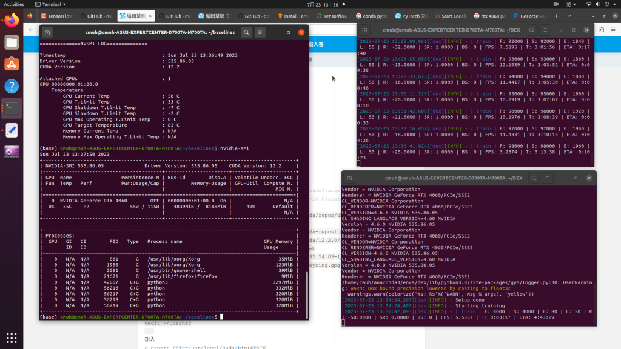Search in the upper DEX terminal
Viewport: 621px width, 349px height.
point(531,30)
